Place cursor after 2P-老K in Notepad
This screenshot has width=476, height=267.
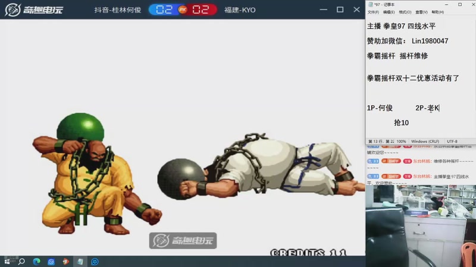click(440, 108)
